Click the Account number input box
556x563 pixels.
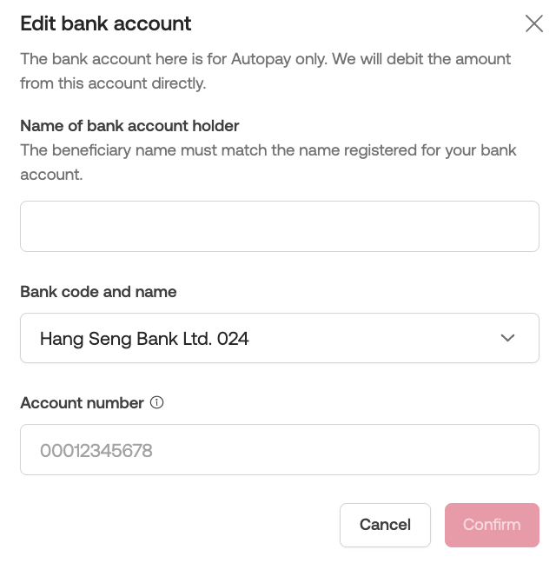(279, 450)
